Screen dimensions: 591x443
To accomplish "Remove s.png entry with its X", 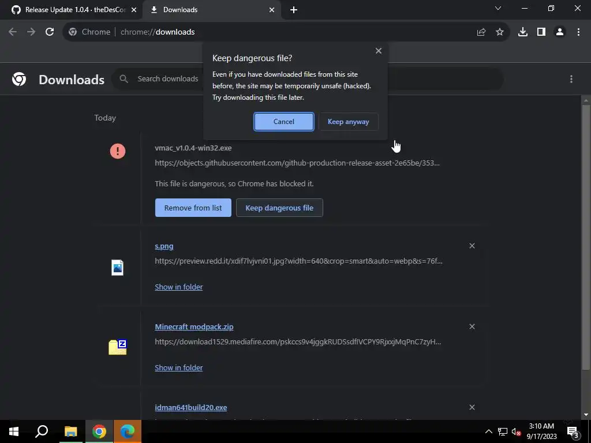I will (x=472, y=246).
